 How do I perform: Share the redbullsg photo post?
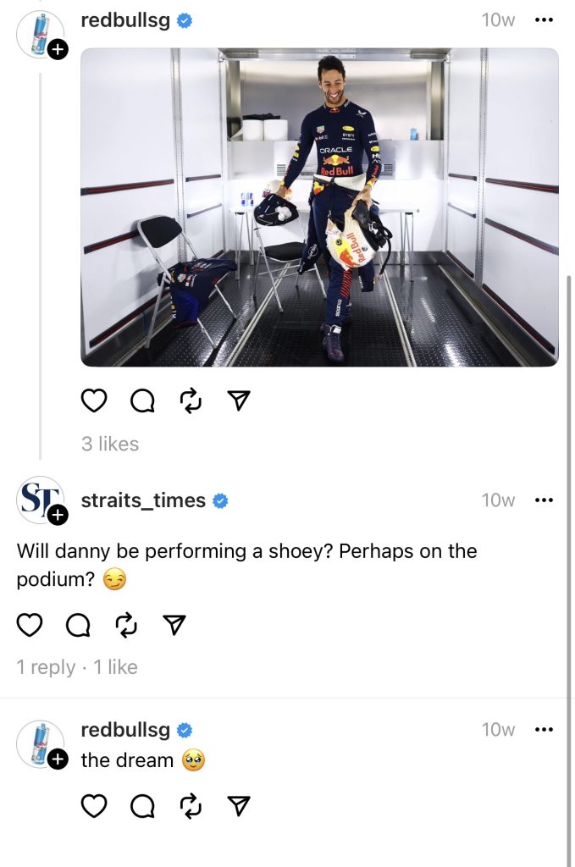pyautogui.click(x=239, y=400)
